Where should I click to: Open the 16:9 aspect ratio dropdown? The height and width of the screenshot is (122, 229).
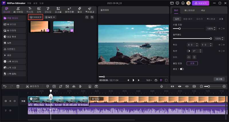click(149, 80)
